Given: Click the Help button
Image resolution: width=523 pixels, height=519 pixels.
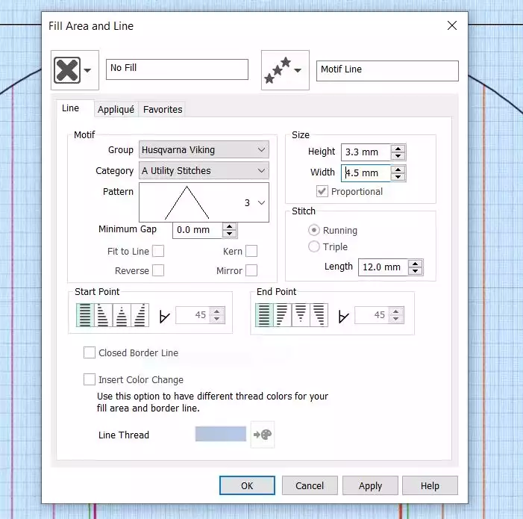Looking at the screenshot, I should tap(430, 485).
